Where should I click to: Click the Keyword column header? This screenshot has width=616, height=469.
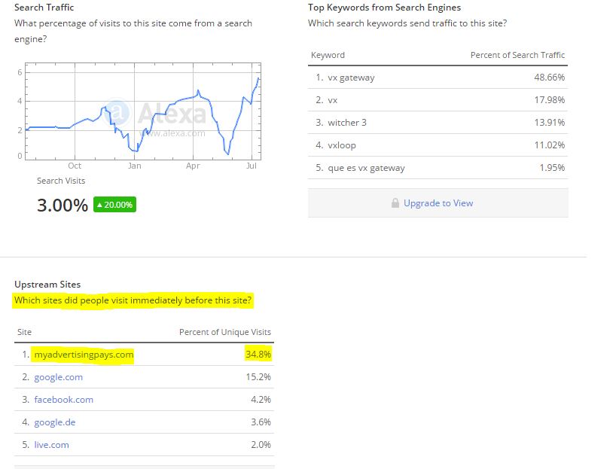[x=328, y=55]
